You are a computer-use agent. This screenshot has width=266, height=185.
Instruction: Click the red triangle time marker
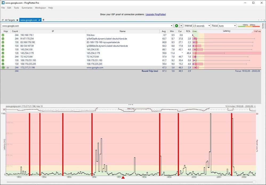[123, 177]
